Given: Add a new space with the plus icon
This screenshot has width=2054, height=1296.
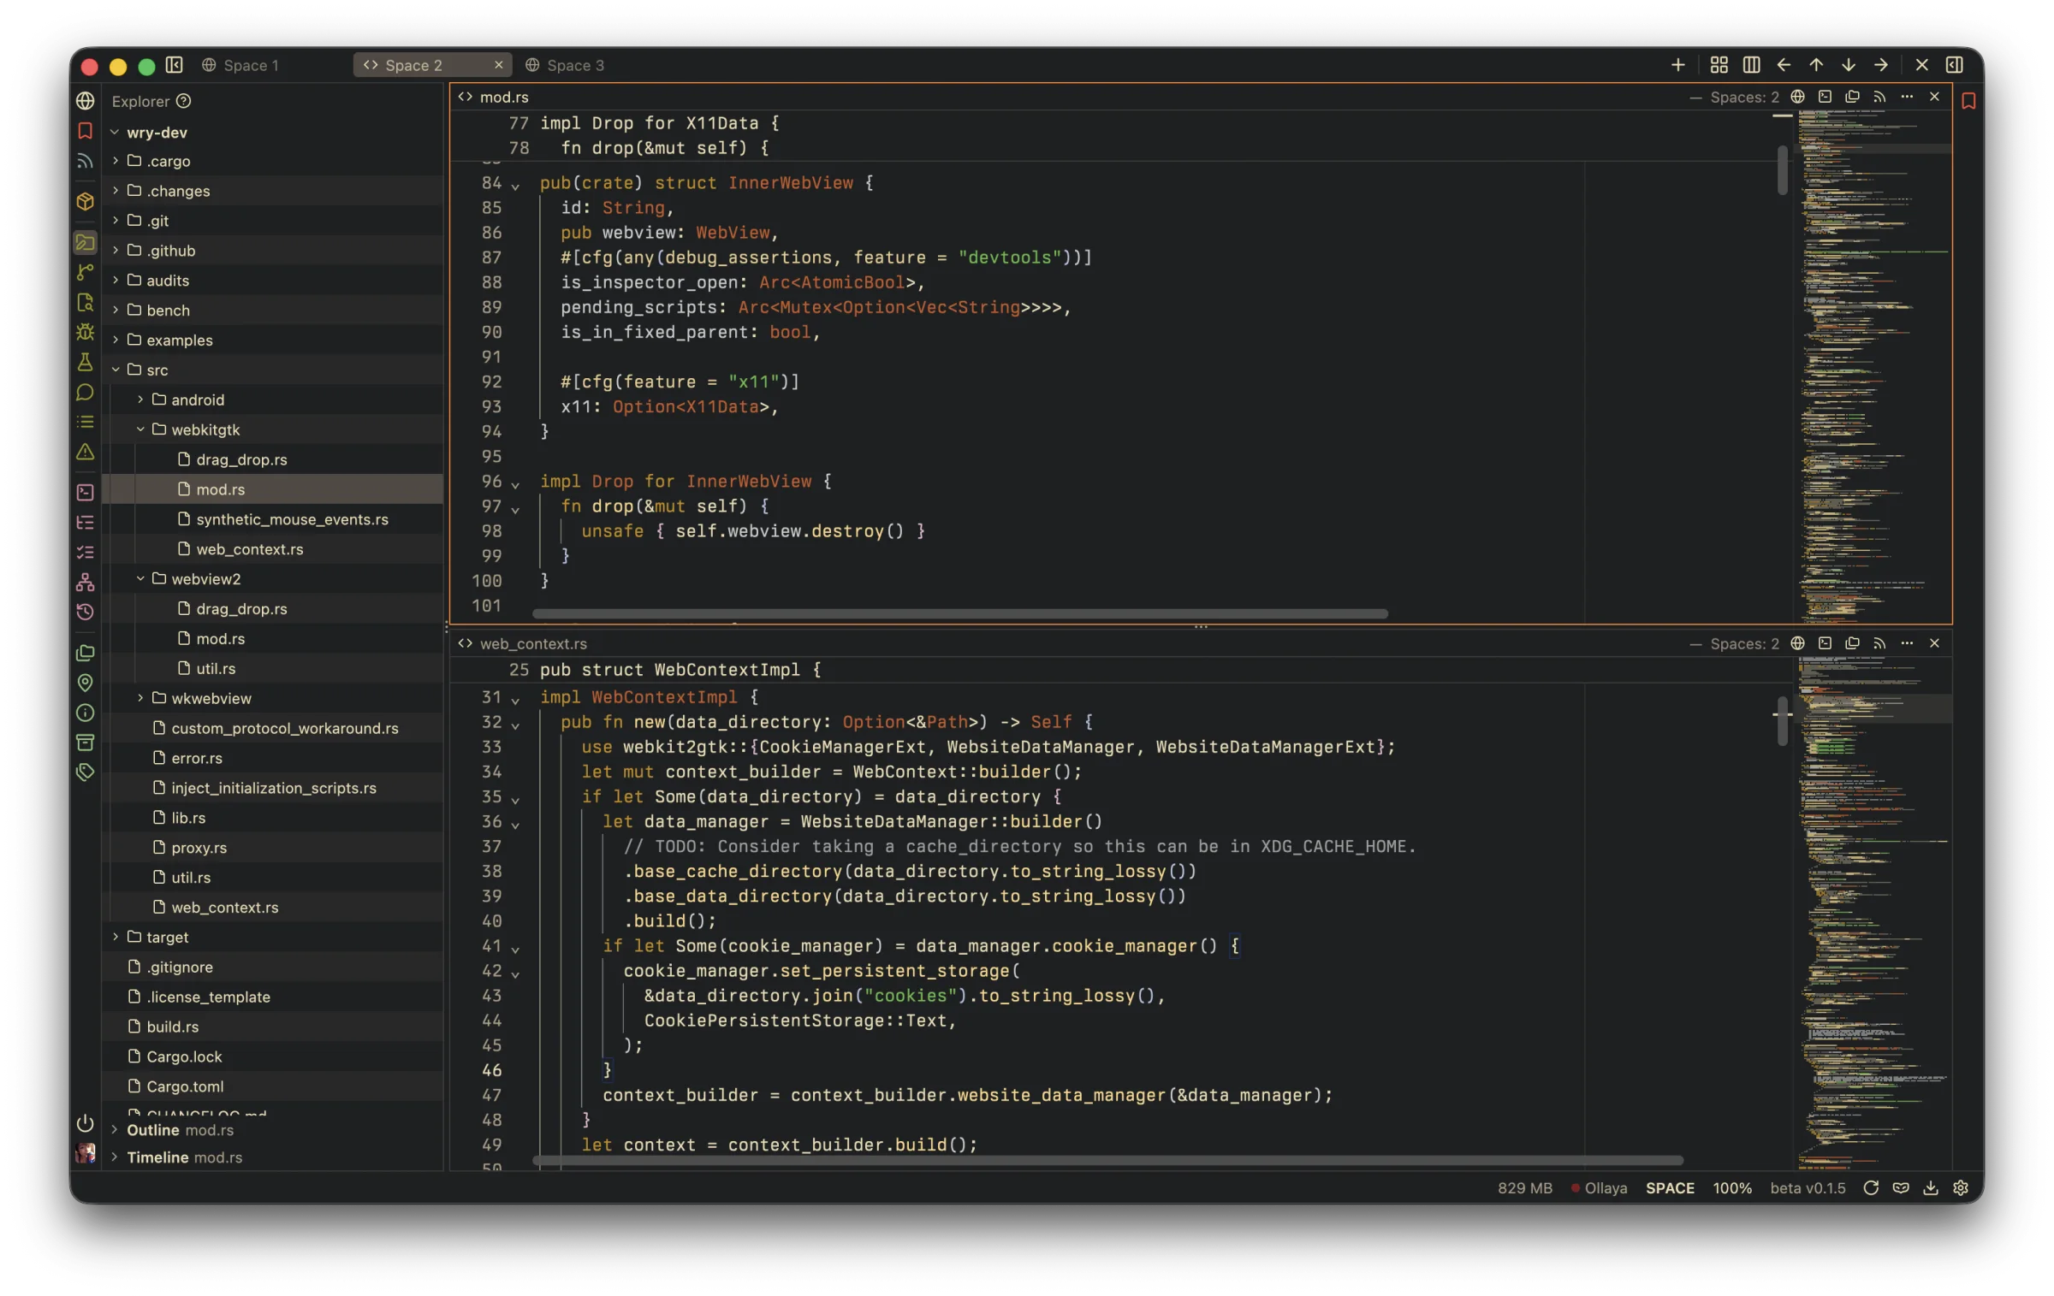Looking at the screenshot, I should coord(1677,65).
